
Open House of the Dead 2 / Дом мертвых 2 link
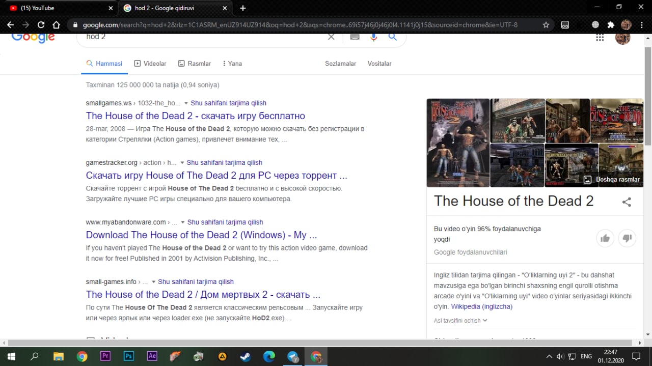click(x=203, y=295)
